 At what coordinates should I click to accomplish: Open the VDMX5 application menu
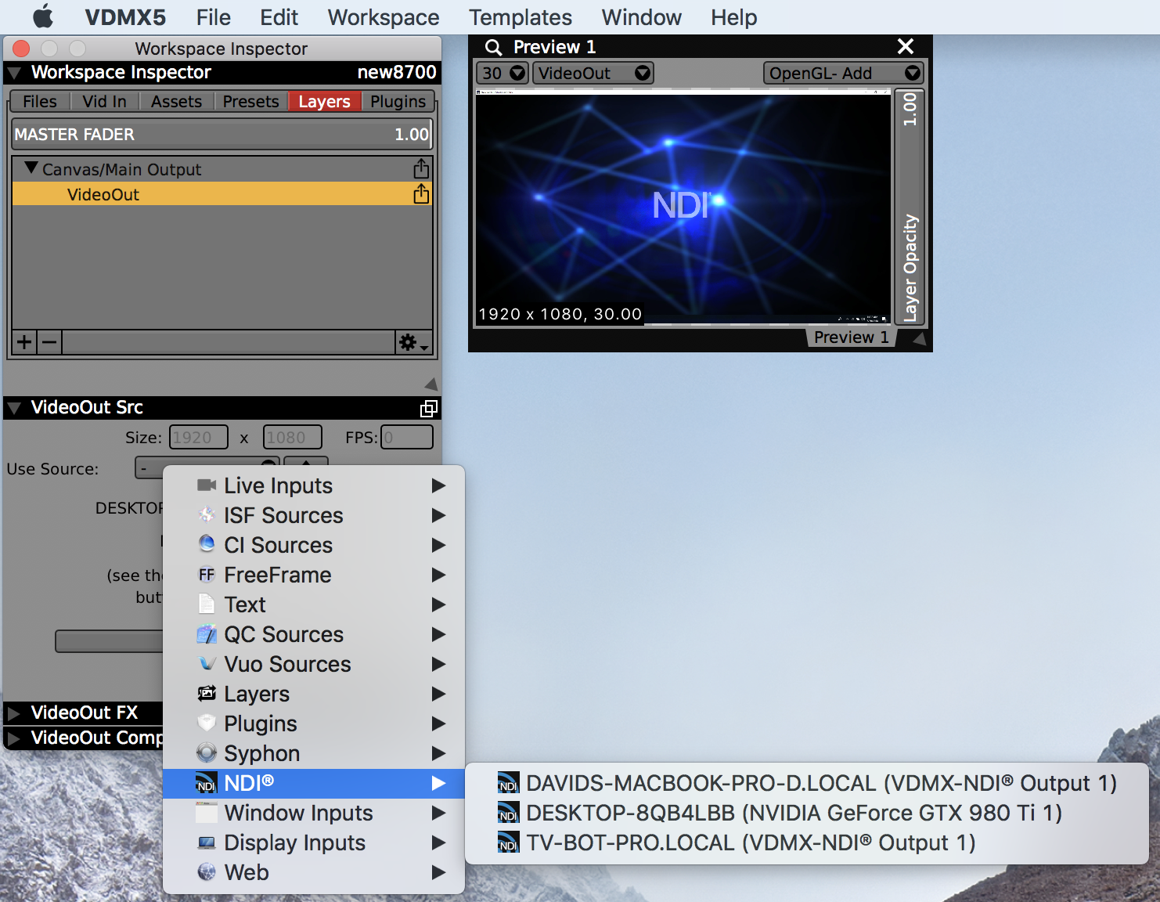pos(125,17)
